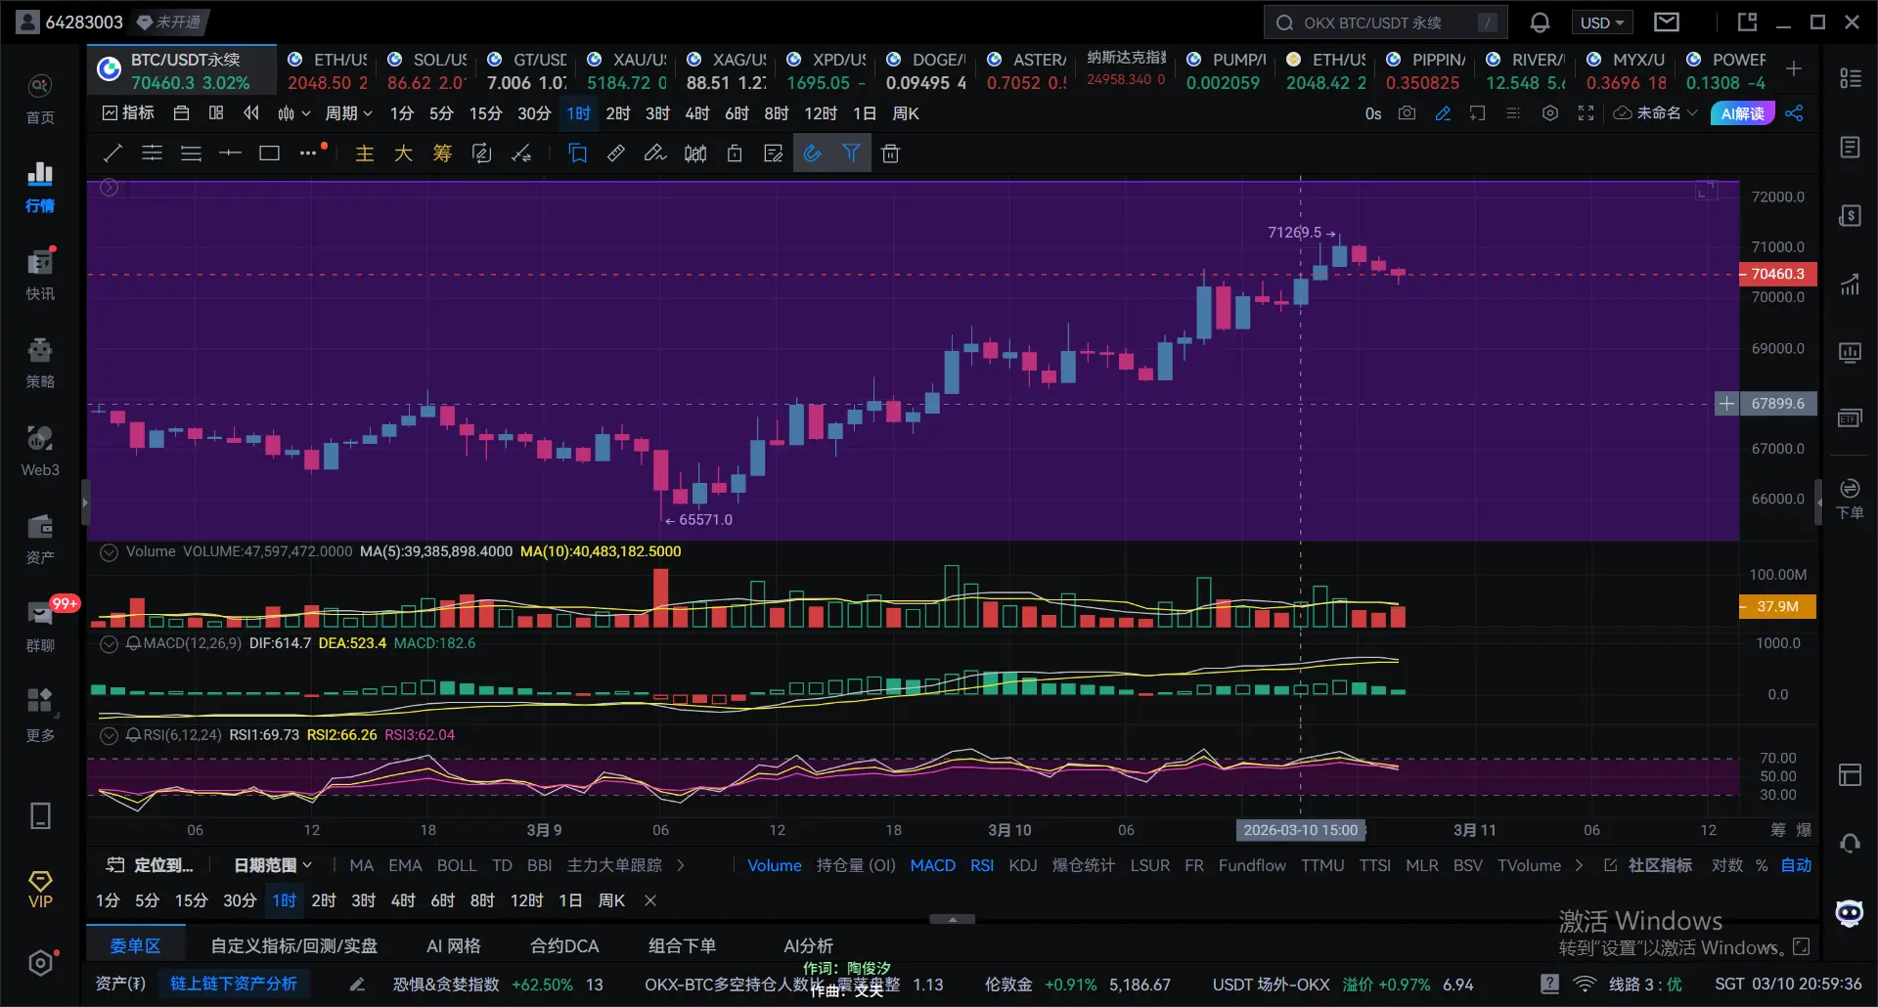The width and height of the screenshot is (1878, 1007).
Task: Open the USD currency dropdown
Action: tap(1601, 22)
